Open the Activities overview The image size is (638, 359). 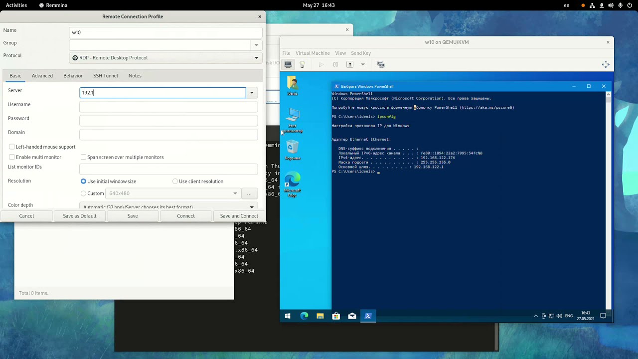coord(16,5)
